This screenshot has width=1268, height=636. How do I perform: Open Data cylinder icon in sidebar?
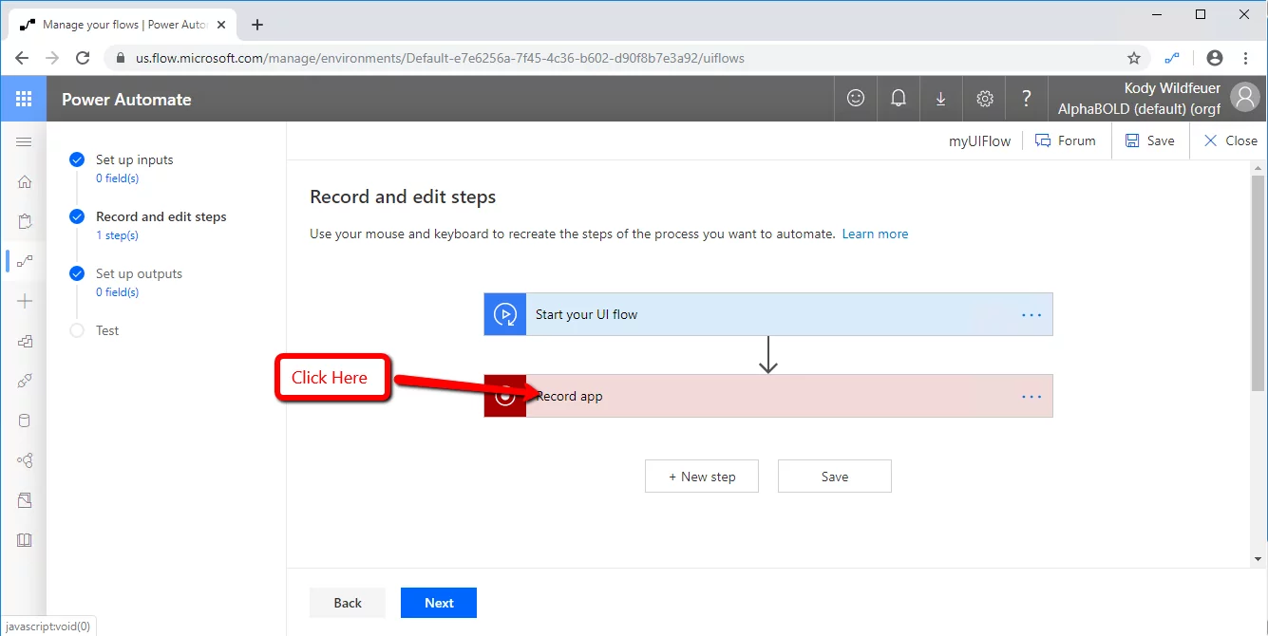pos(25,421)
